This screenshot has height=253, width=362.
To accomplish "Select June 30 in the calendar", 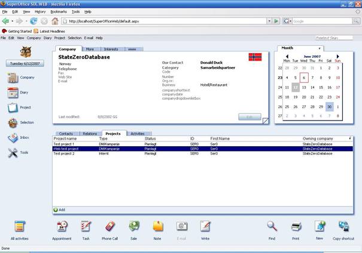I will tap(330, 107).
